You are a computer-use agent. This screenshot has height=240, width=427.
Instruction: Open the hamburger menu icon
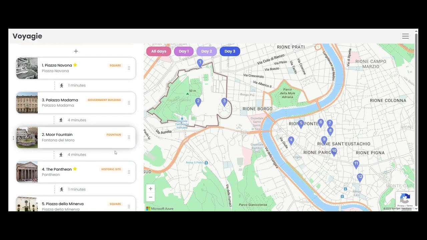(405, 36)
